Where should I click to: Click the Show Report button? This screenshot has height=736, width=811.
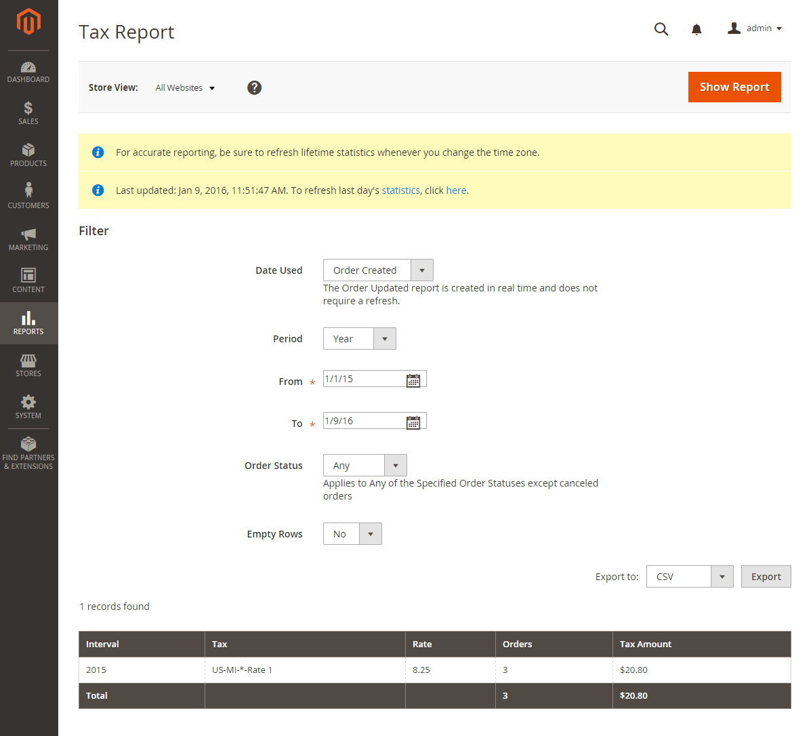coord(734,87)
